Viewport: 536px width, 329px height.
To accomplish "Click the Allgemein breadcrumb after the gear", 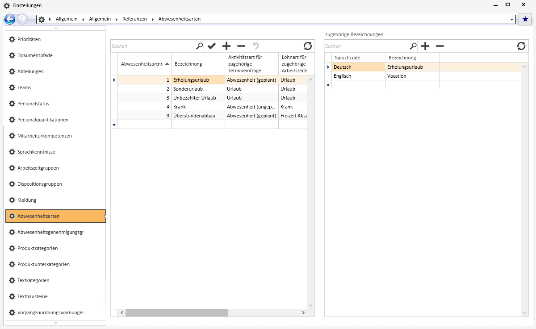I will click(67, 19).
